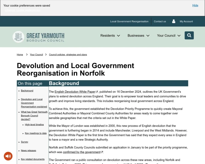The height and width of the screenshot is (164, 205).
Task: Open English Devolution White Paper link
Action: point(74,92)
